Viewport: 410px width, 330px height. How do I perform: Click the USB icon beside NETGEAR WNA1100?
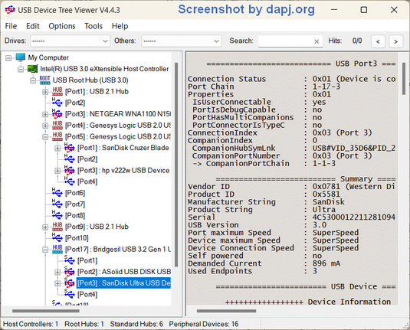coord(57,114)
